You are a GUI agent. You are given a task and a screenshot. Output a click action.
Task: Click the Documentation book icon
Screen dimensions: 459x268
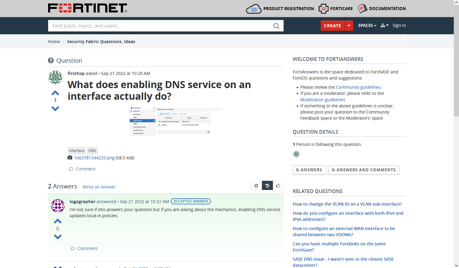tap(362, 9)
